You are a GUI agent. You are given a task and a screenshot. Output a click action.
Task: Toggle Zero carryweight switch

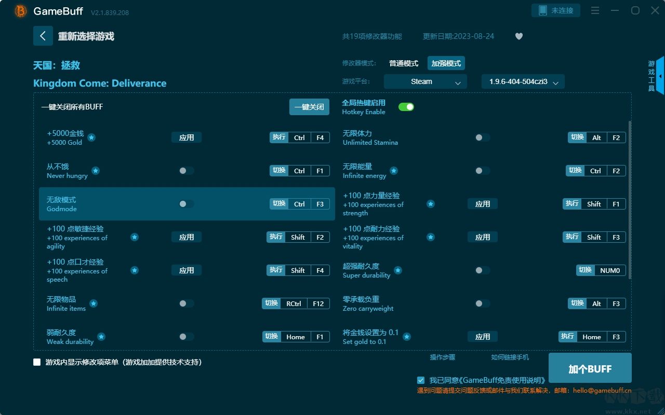483,303
